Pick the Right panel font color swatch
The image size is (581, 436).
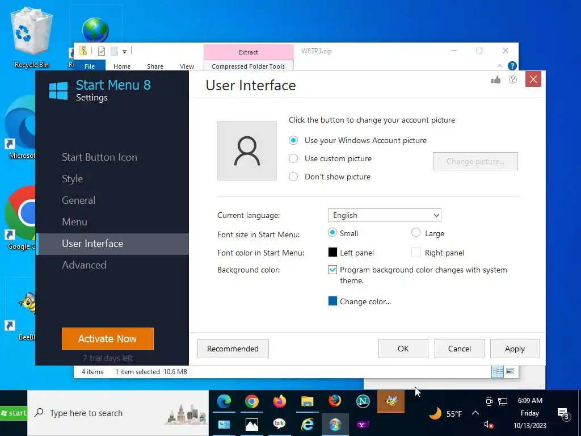(416, 252)
